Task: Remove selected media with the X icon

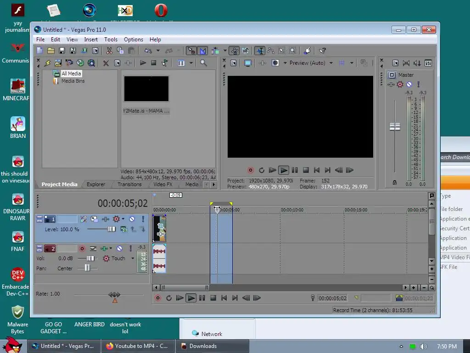Action: pyautogui.click(x=106, y=63)
